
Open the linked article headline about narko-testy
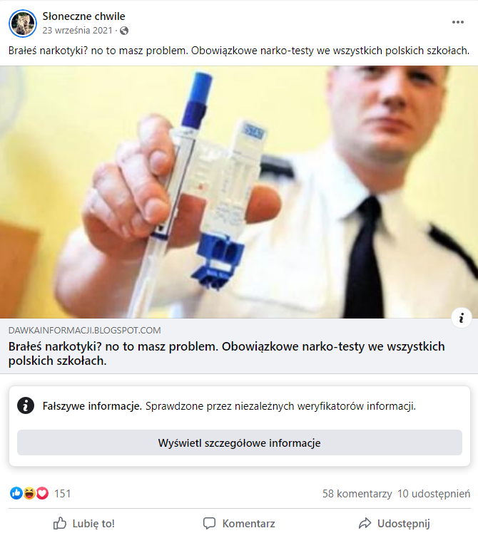point(226,353)
